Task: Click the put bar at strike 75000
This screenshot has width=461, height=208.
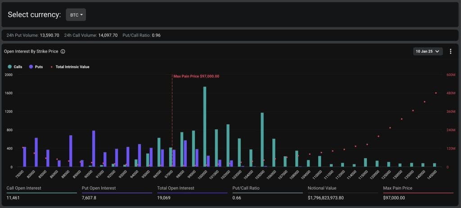Action: (x=25, y=157)
